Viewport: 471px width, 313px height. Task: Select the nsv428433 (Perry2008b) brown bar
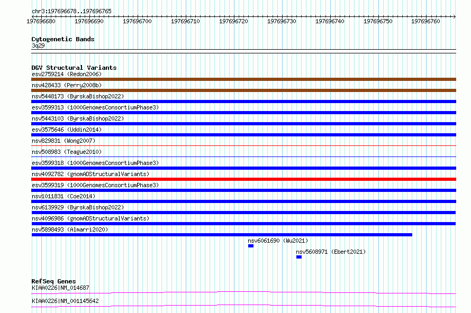point(243,90)
